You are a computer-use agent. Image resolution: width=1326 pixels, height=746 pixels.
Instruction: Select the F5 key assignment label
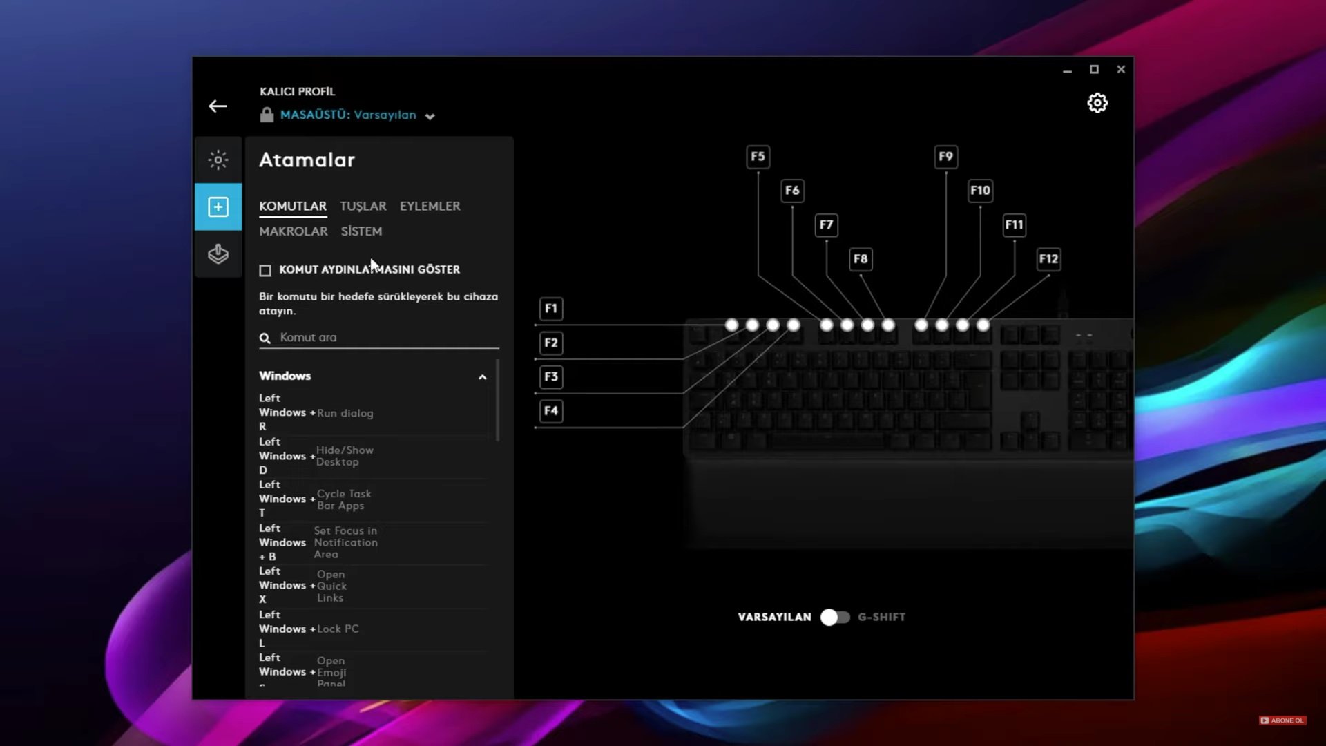(758, 156)
